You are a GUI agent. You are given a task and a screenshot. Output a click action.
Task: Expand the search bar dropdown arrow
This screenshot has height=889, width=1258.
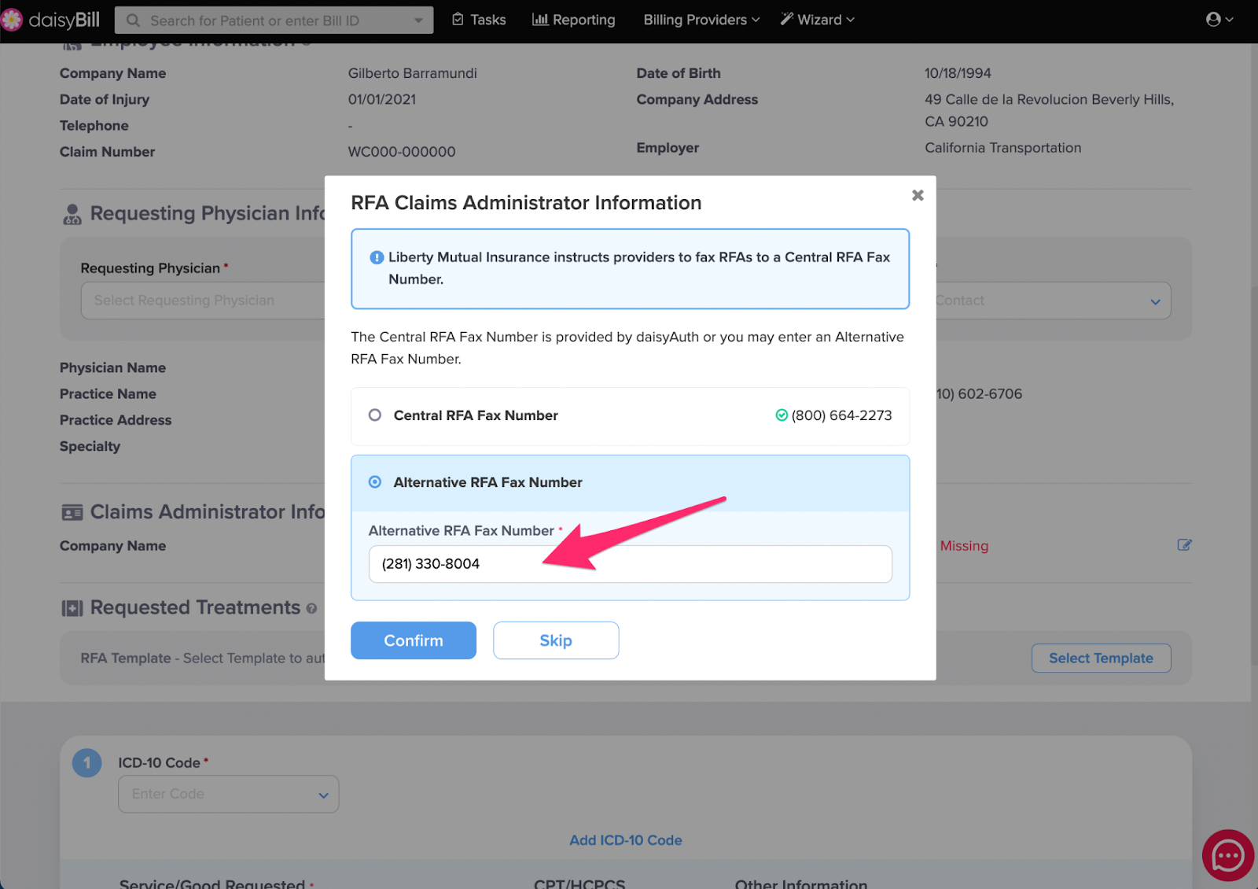pos(418,20)
